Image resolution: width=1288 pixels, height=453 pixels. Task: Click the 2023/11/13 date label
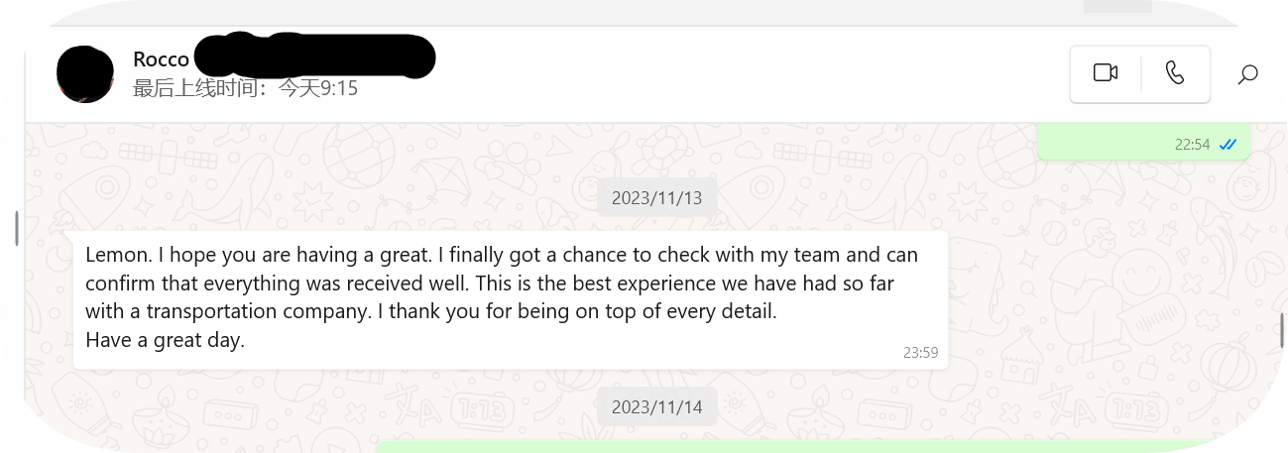click(656, 198)
